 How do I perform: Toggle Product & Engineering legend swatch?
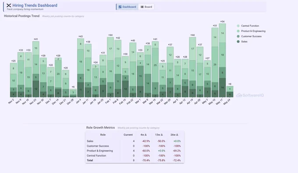tap(238, 31)
